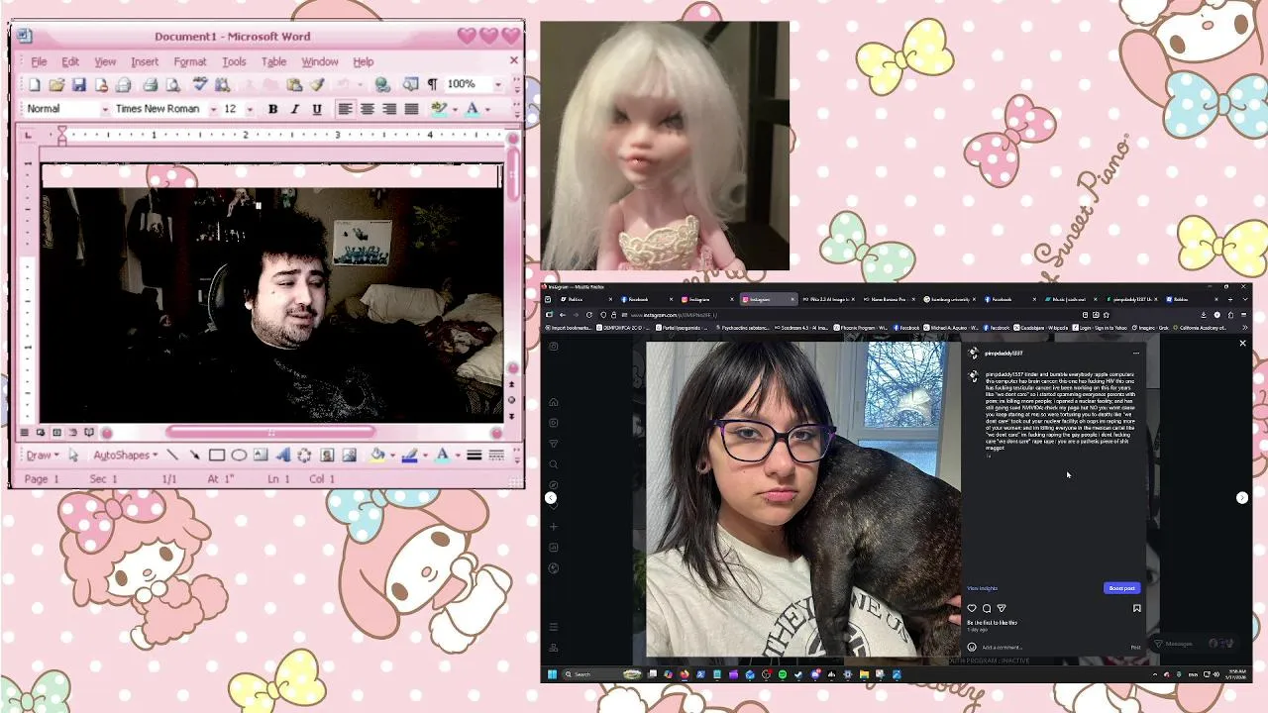Set Align Right paragraph alignment

pos(389,109)
